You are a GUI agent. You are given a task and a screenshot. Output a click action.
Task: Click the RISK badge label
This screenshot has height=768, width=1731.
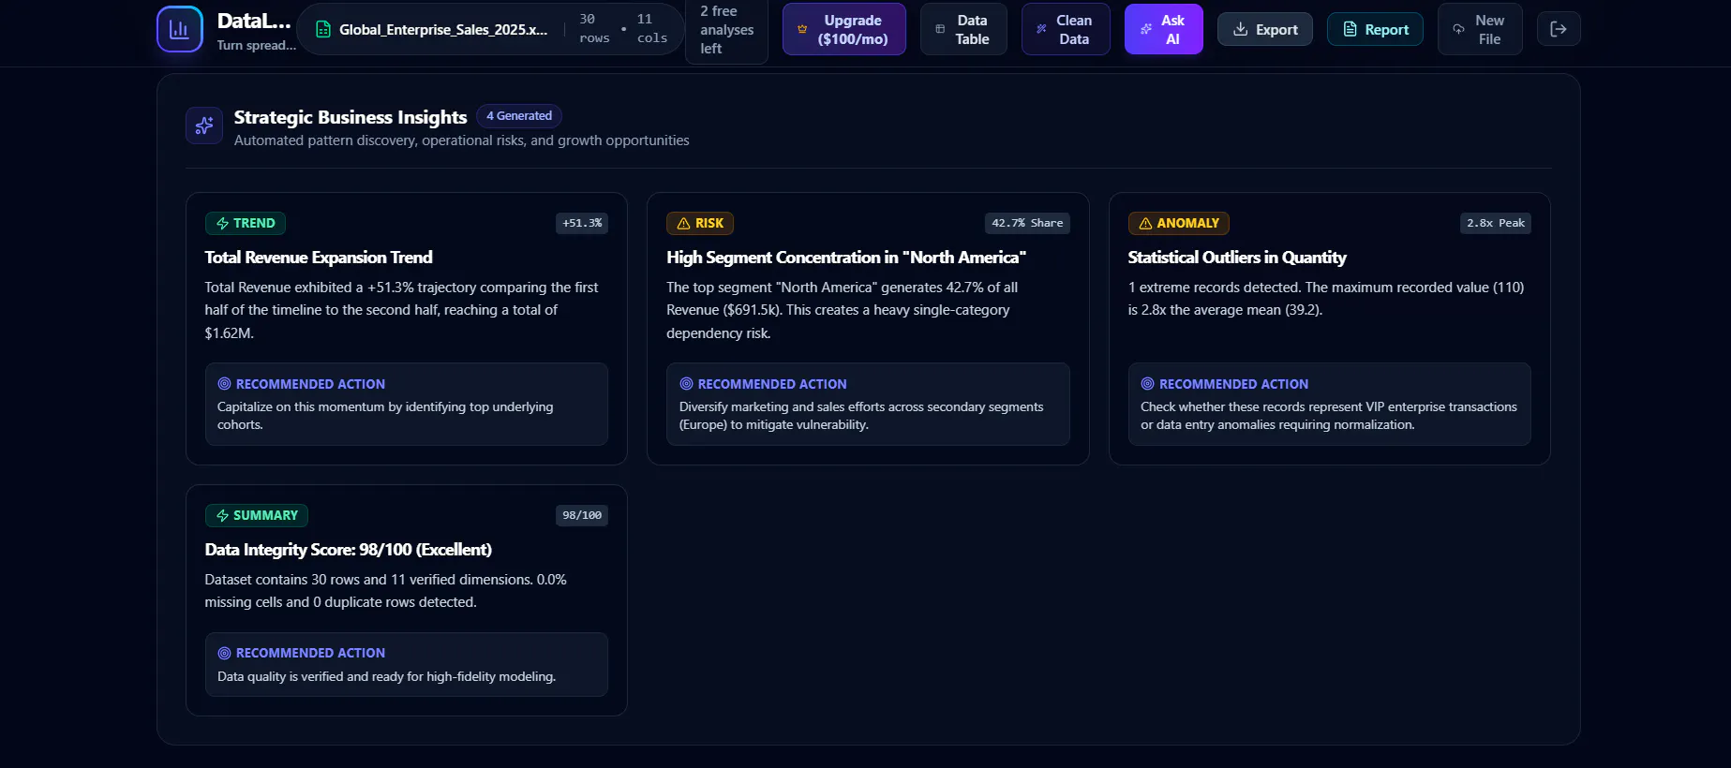(x=709, y=223)
